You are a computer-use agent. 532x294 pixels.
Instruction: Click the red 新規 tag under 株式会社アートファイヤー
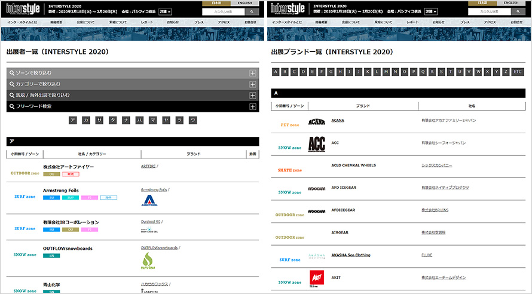71,174
